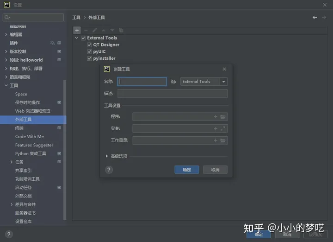333x242 pixels.
Task: Insert macro in 实参 field plus icon
Action: [216, 128]
